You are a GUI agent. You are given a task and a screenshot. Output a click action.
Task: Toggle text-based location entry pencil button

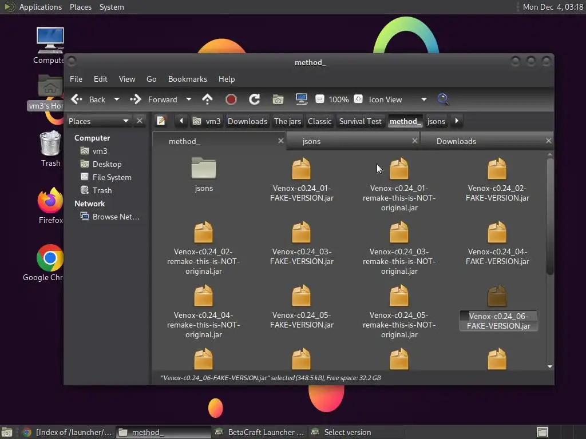[161, 121]
